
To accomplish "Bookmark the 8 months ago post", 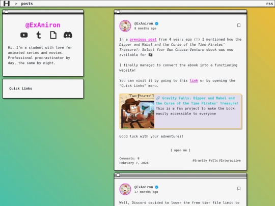I will coord(239,25).
